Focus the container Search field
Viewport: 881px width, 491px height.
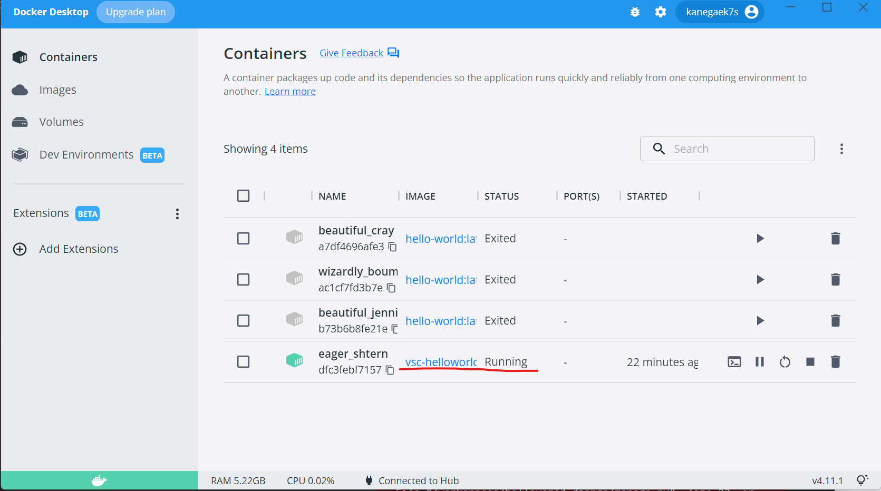coord(727,149)
